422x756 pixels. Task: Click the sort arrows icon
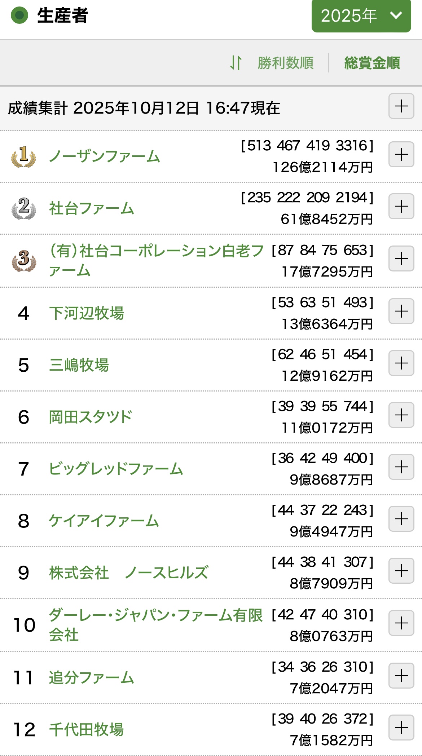pos(236,63)
